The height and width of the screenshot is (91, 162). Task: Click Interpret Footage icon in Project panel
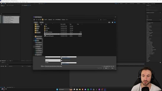[1, 61]
